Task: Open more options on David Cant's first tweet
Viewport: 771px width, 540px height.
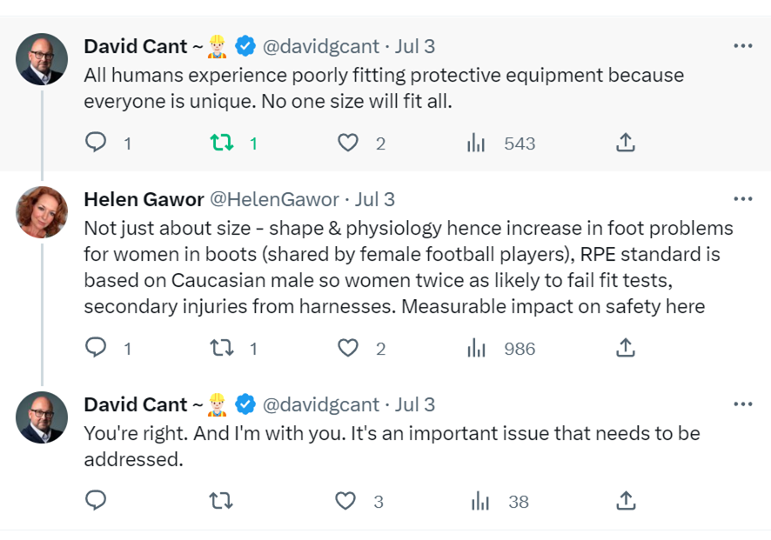Action: point(743,45)
